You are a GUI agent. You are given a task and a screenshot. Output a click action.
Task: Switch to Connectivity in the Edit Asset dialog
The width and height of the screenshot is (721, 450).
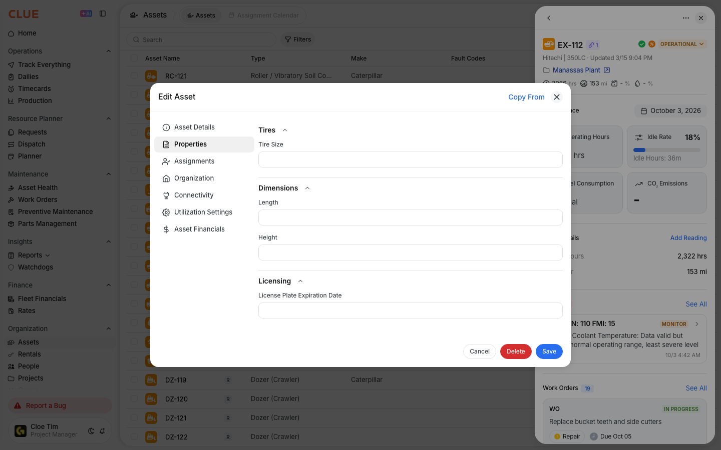point(204,195)
